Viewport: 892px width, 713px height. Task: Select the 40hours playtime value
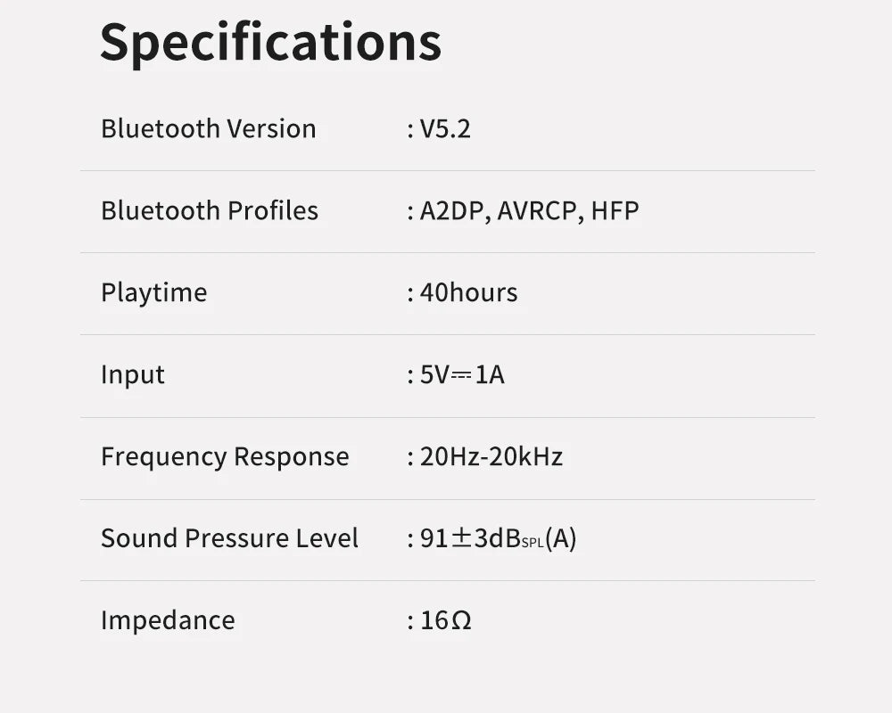(x=468, y=292)
